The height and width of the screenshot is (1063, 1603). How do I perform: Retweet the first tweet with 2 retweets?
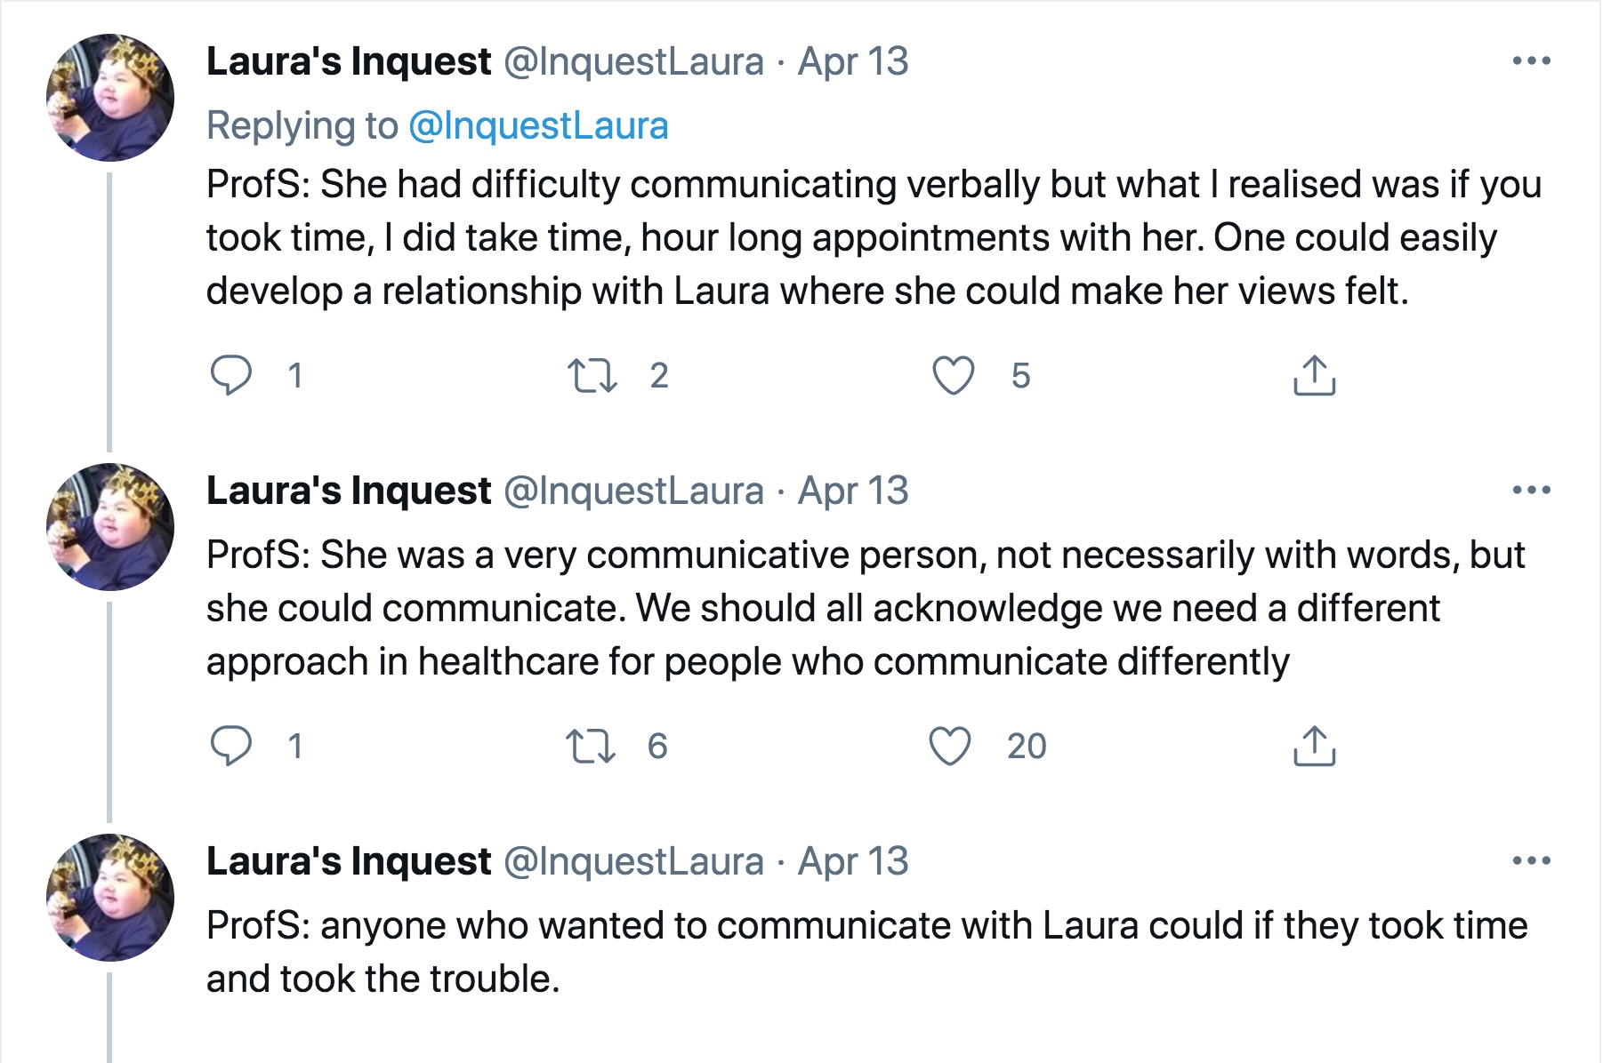click(x=592, y=375)
